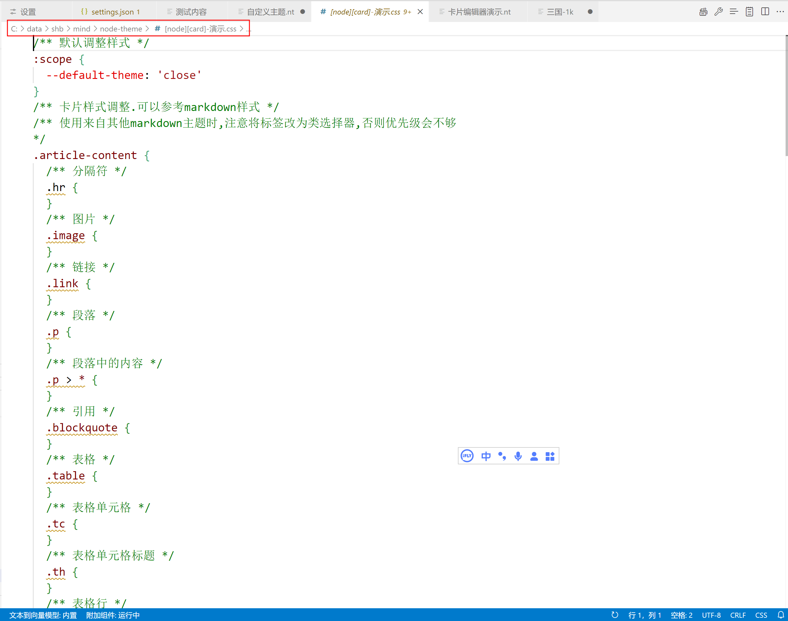788x621 pixels.
Task: Open the more actions ellipsis menu
Action: point(780,12)
